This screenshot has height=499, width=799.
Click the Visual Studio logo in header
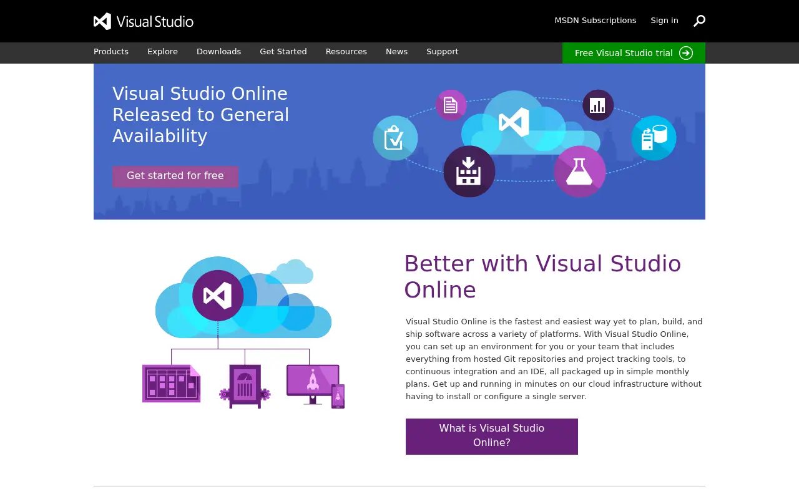144,21
